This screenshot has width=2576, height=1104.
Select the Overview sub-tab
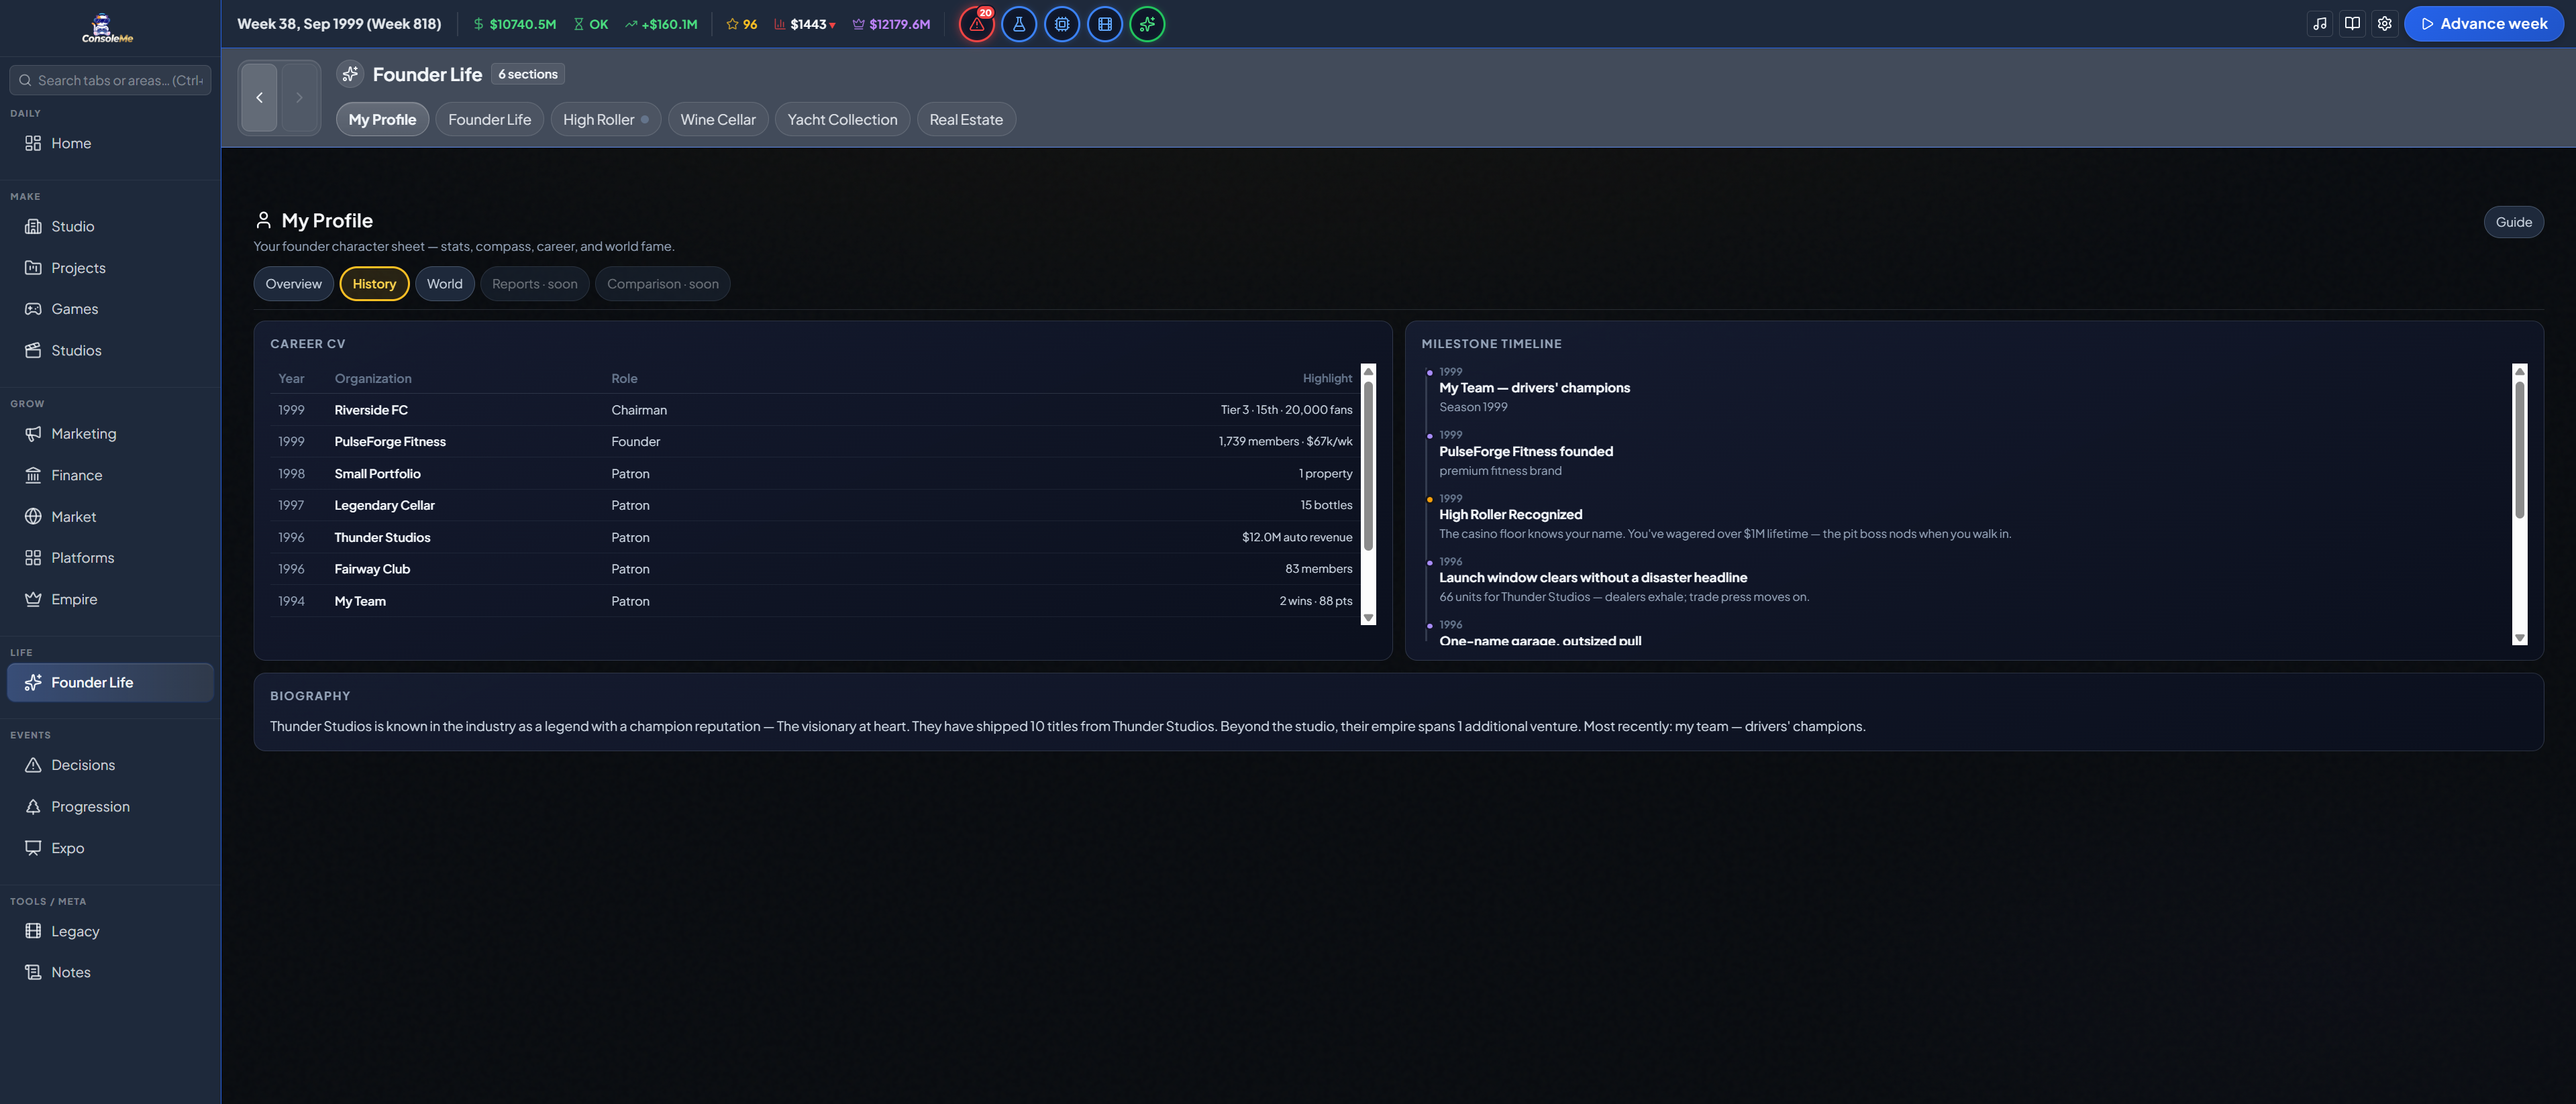click(293, 284)
